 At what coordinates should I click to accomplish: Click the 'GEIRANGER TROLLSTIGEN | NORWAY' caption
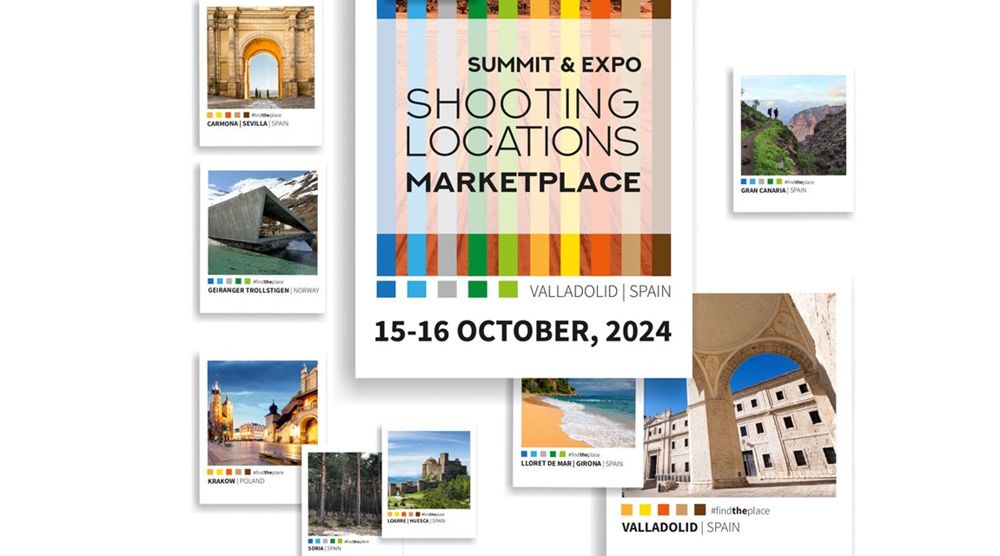(x=263, y=291)
